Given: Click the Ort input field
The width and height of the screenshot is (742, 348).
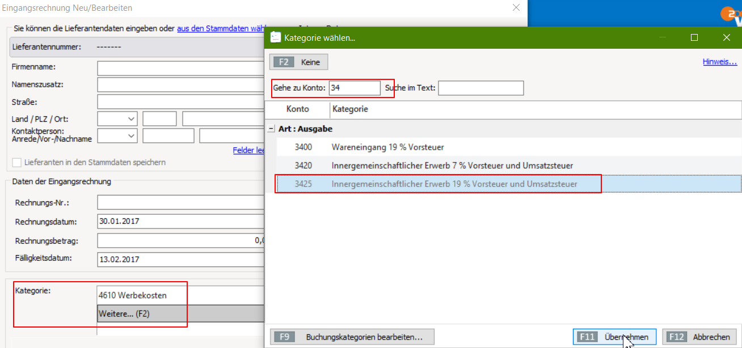Looking at the screenshot, I should [x=224, y=119].
